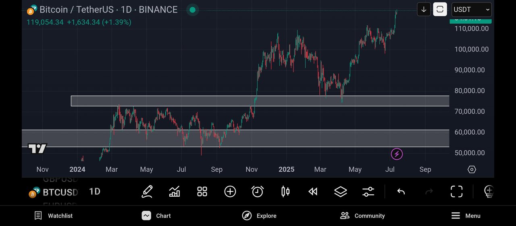Tap the Bitcoin / TetherUS chart title
The height and width of the screenshot is (226, 516).
pyautogui.click(x=108, y=10)
